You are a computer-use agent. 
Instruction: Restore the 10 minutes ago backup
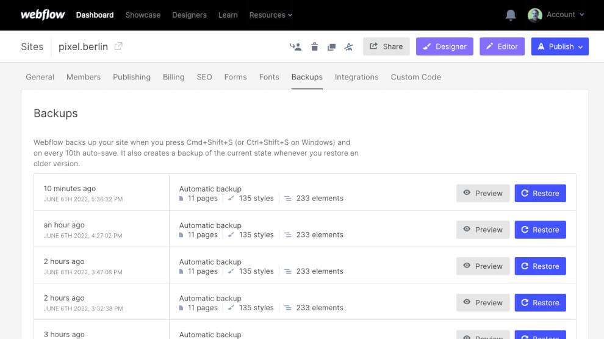coord(540,193)
